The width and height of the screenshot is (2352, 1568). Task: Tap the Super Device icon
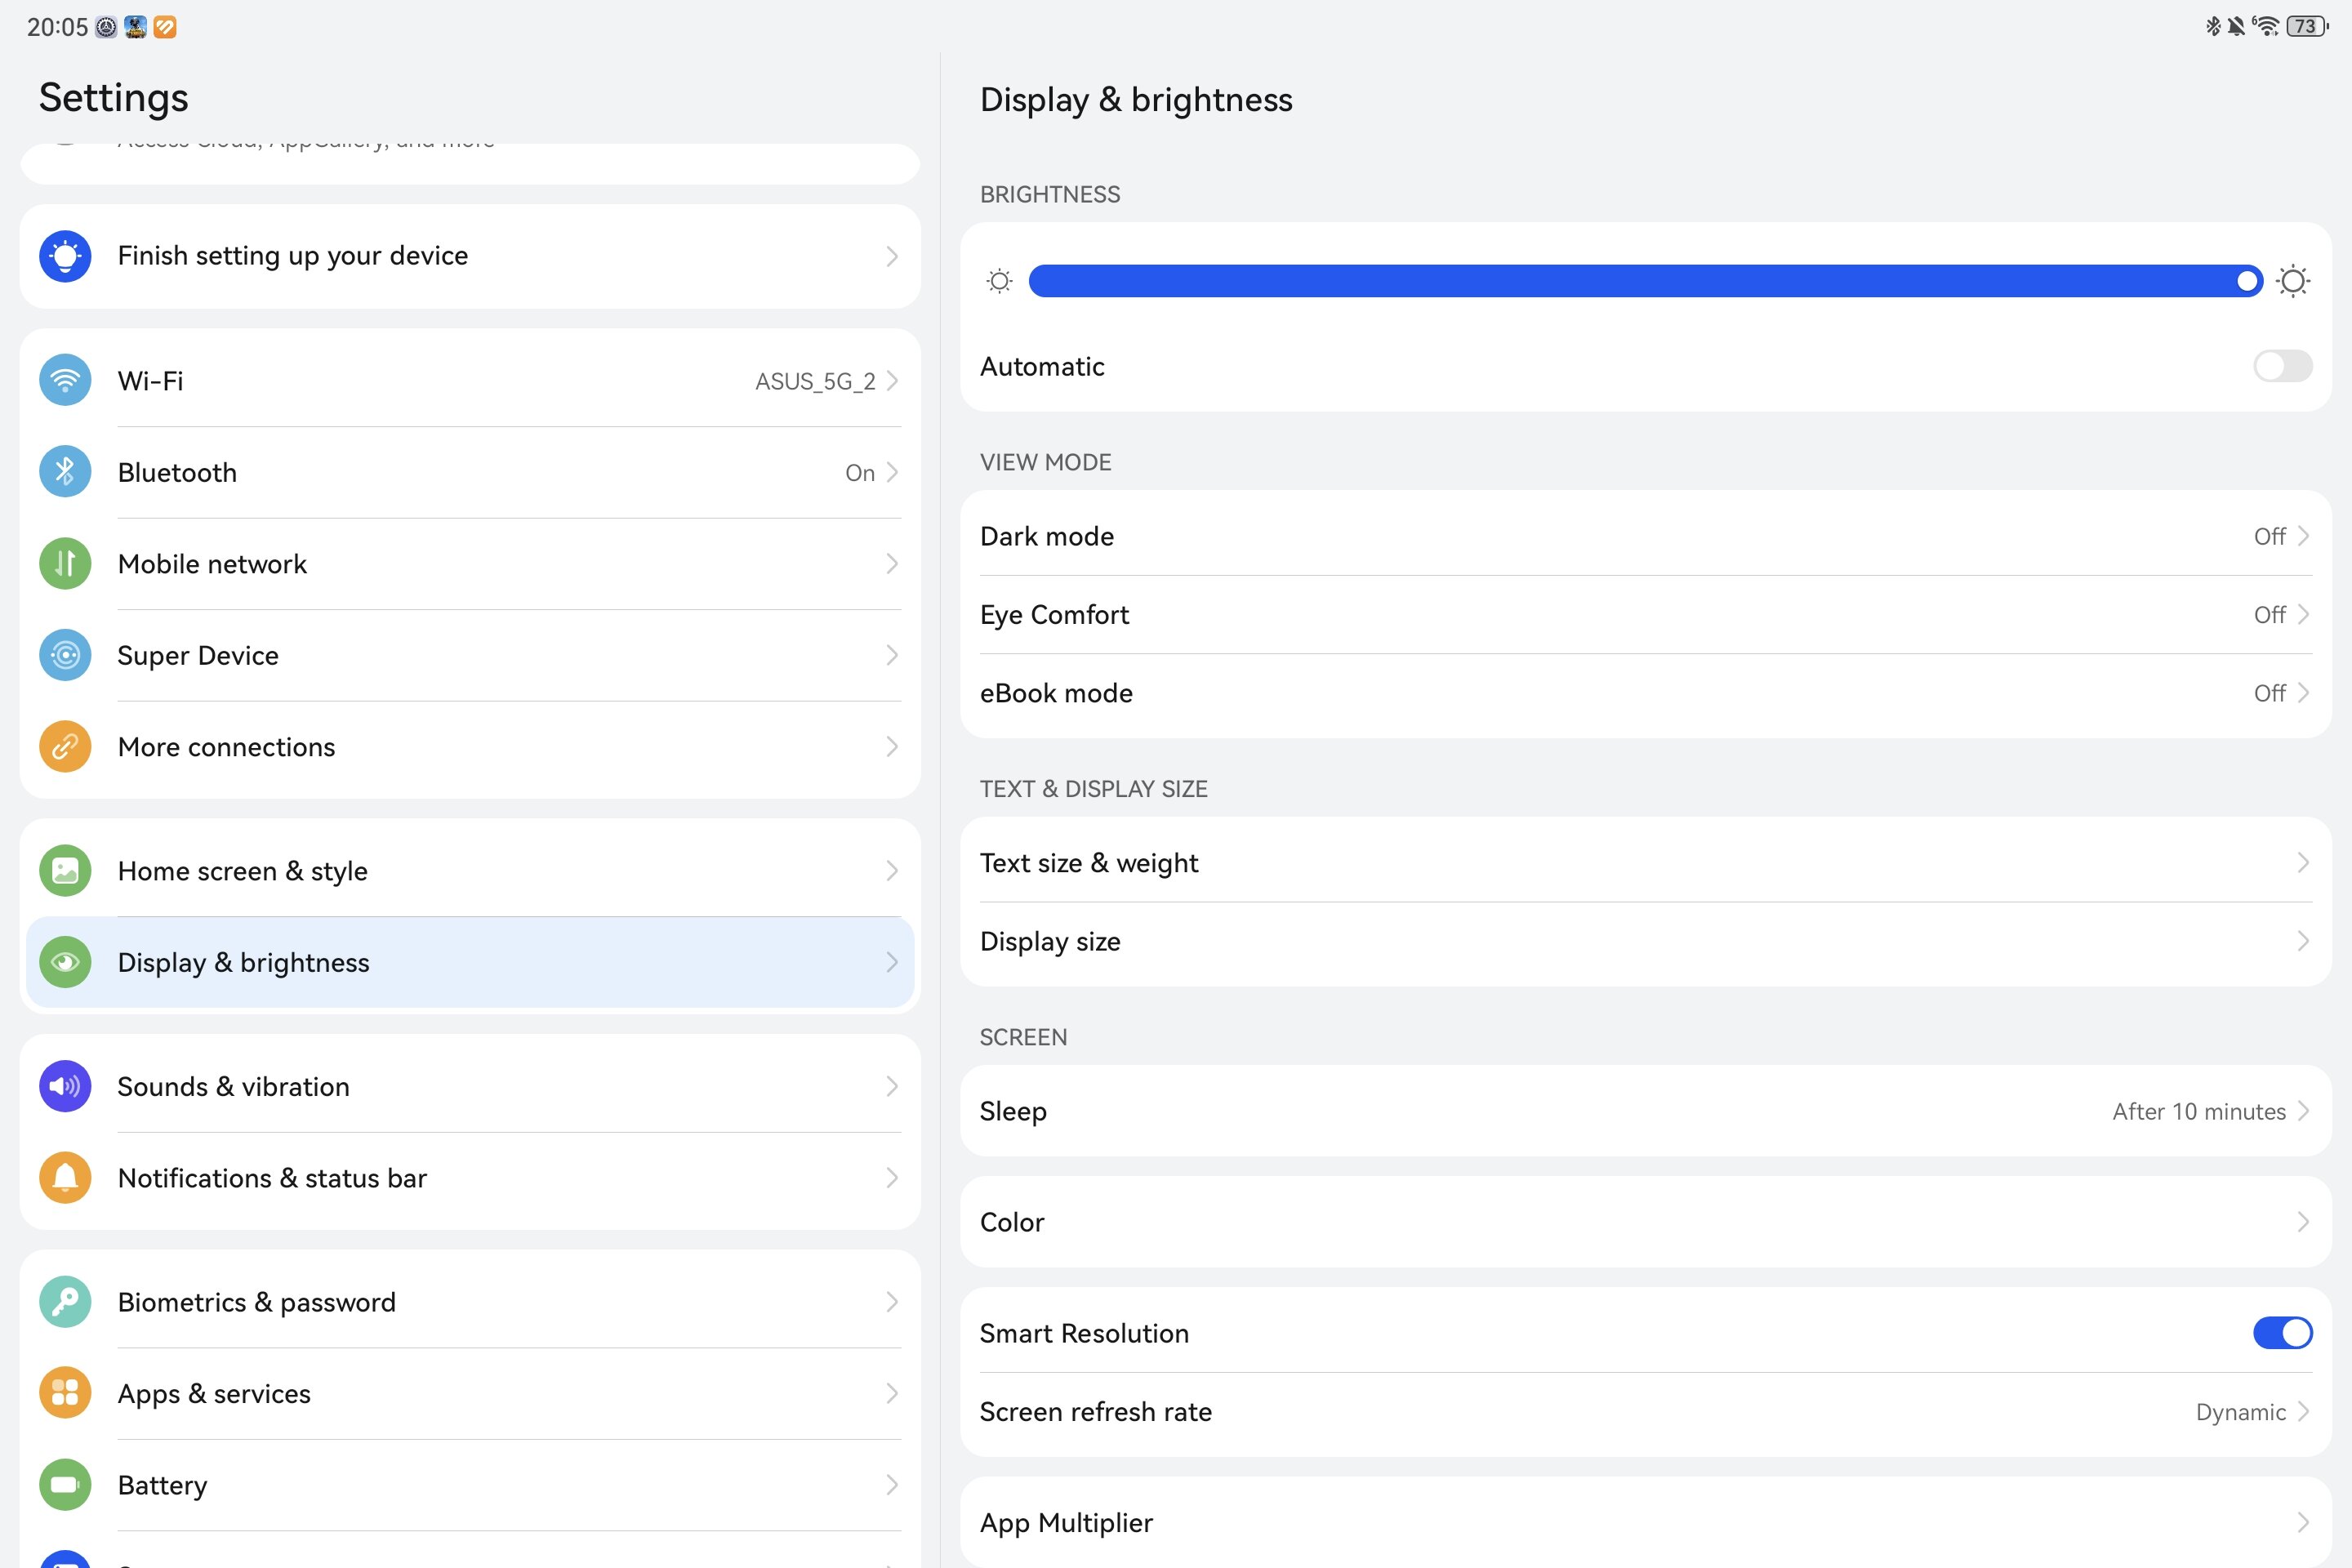click(x=65, y=655)
